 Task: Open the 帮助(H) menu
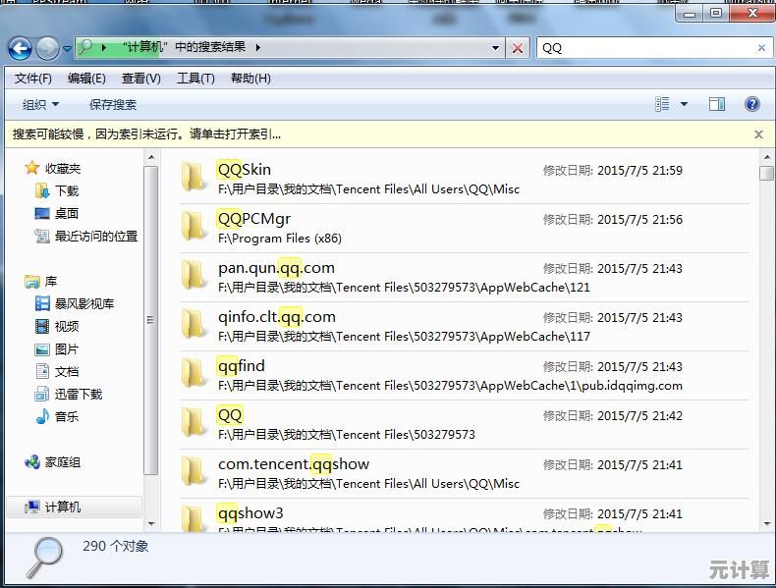250,79
